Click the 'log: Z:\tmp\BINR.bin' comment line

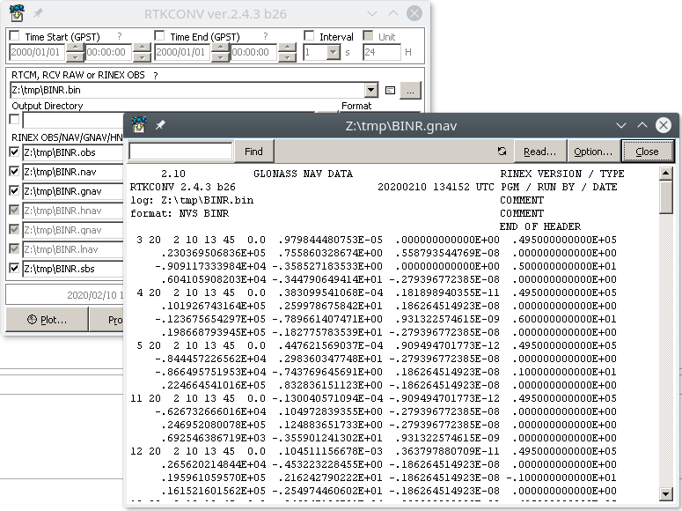point(192,200)
